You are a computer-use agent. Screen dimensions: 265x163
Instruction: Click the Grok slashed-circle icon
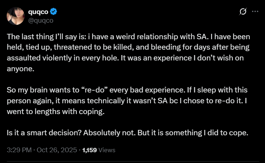pos(243,12)
